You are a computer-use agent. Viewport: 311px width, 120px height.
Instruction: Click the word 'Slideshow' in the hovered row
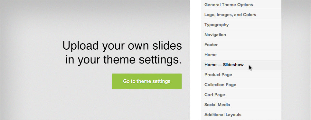(x=233, y=65)
